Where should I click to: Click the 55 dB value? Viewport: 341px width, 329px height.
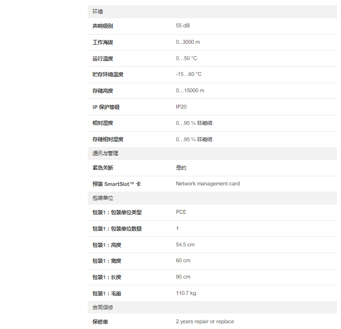click(x=183, y=25)
